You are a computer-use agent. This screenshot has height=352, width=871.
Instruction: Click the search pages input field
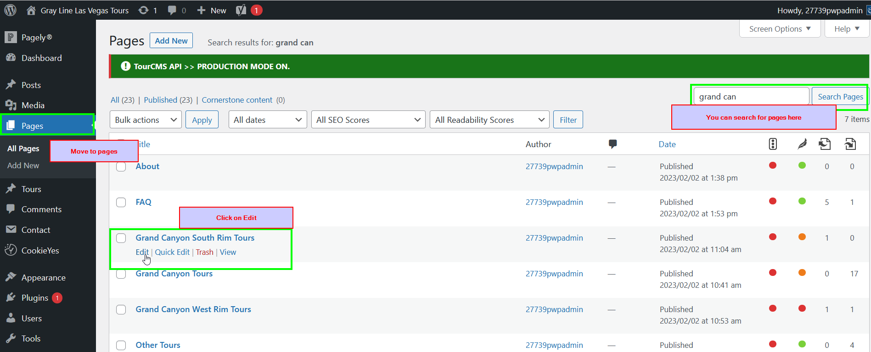click(x=751, y=97)
